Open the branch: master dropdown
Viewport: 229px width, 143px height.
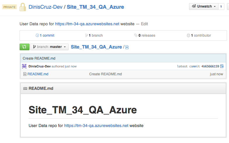[x=49, y=47]
